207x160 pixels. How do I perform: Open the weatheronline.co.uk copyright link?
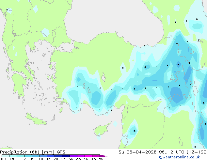(180, 157)
